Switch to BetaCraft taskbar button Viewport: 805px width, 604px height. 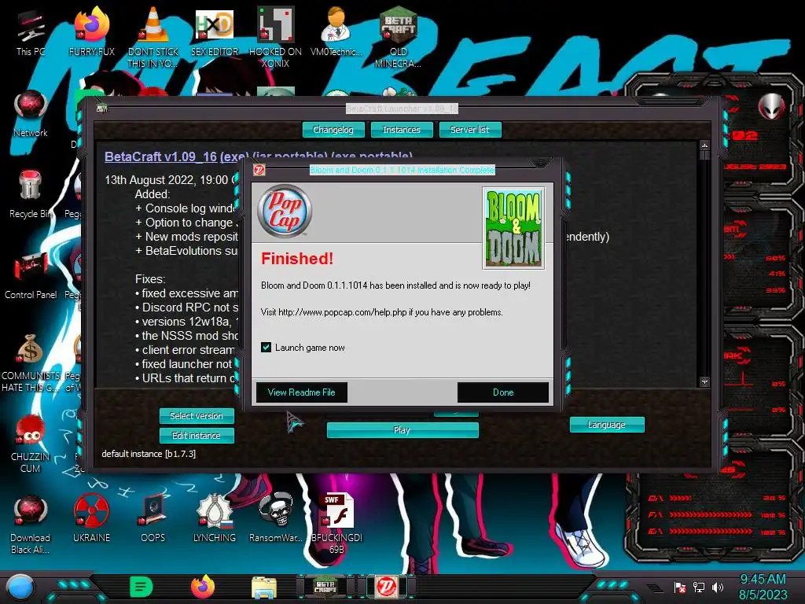[x=325, y=587]
